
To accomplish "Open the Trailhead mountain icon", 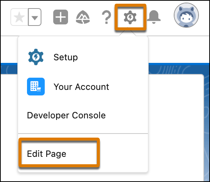I will [x=83, y=17].
